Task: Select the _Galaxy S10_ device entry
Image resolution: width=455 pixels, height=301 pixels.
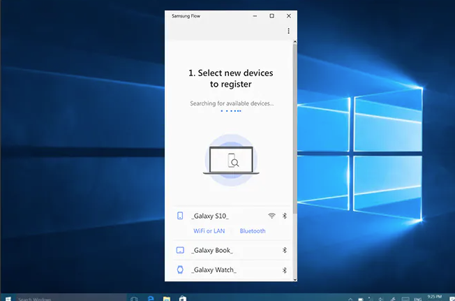Action: tap(211, 216)
